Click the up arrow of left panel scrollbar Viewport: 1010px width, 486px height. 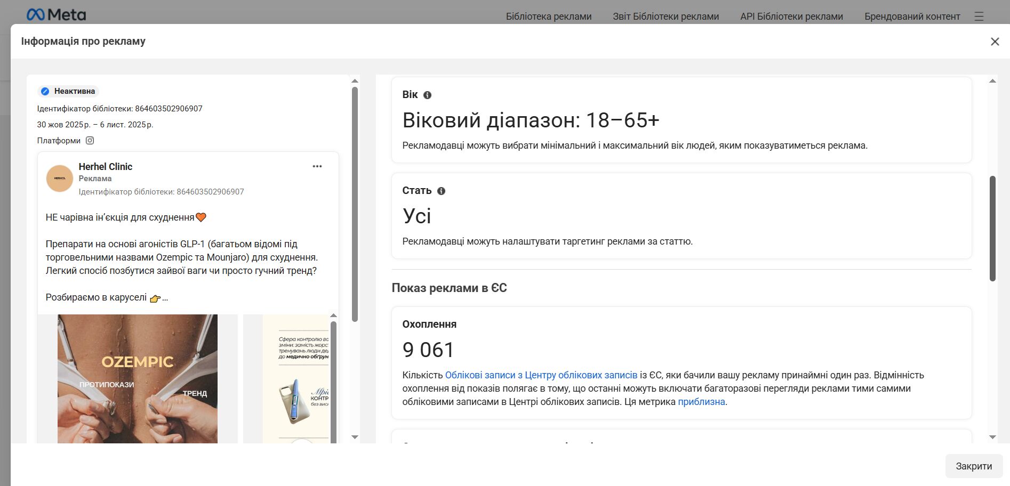[355, 81]
